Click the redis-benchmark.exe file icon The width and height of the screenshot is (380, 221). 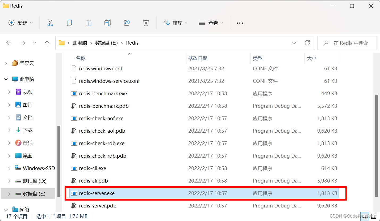click(74, 93)
